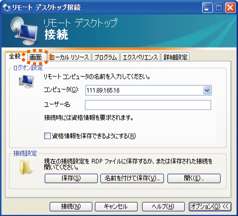Click the ユーザー名 input field
The image size is (238, 216).
(x=148, y=105)
